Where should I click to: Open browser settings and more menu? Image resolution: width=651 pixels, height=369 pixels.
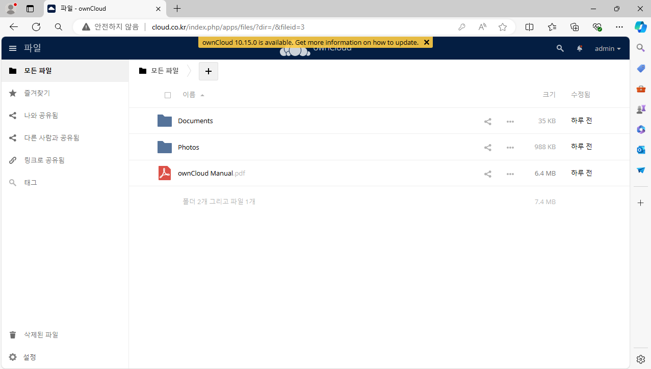[619, 27]
